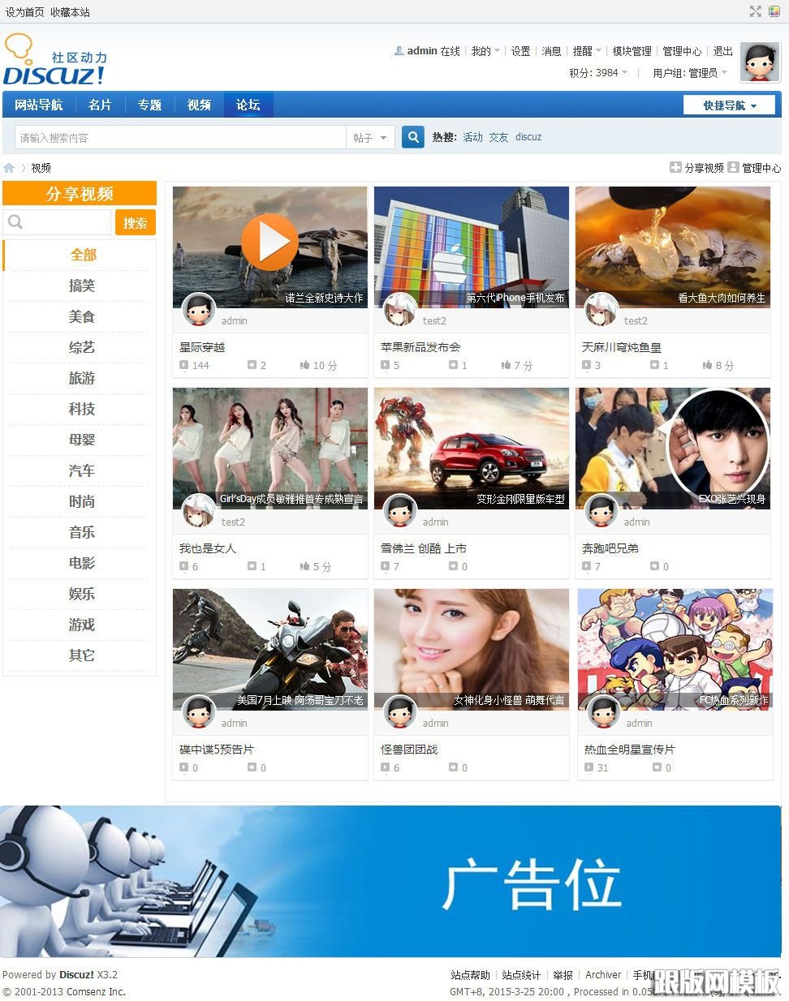Open the 提醒 notification dropdown
This screenshot has height=1001, width=789.
[586, 50]
